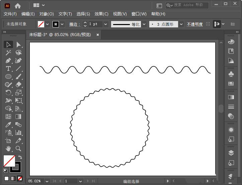This screenshot has height=185, width=242.
Task: Select the Magic Wand tool
Action: [8, 52]
